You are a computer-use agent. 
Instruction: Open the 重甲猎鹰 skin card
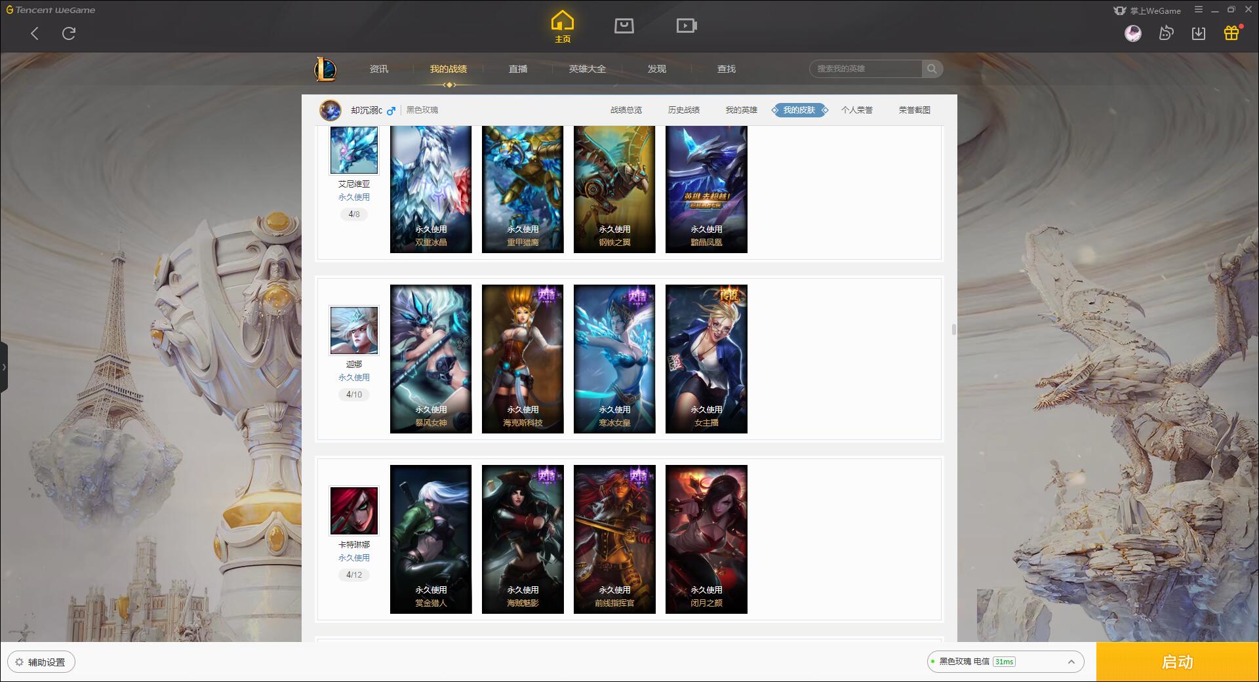pos(523,189)
